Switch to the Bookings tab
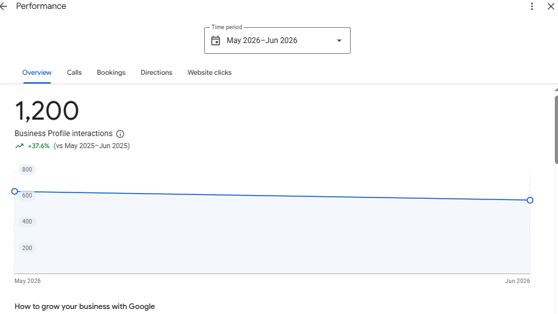The image size is (558, 314). tap(111, 72)
